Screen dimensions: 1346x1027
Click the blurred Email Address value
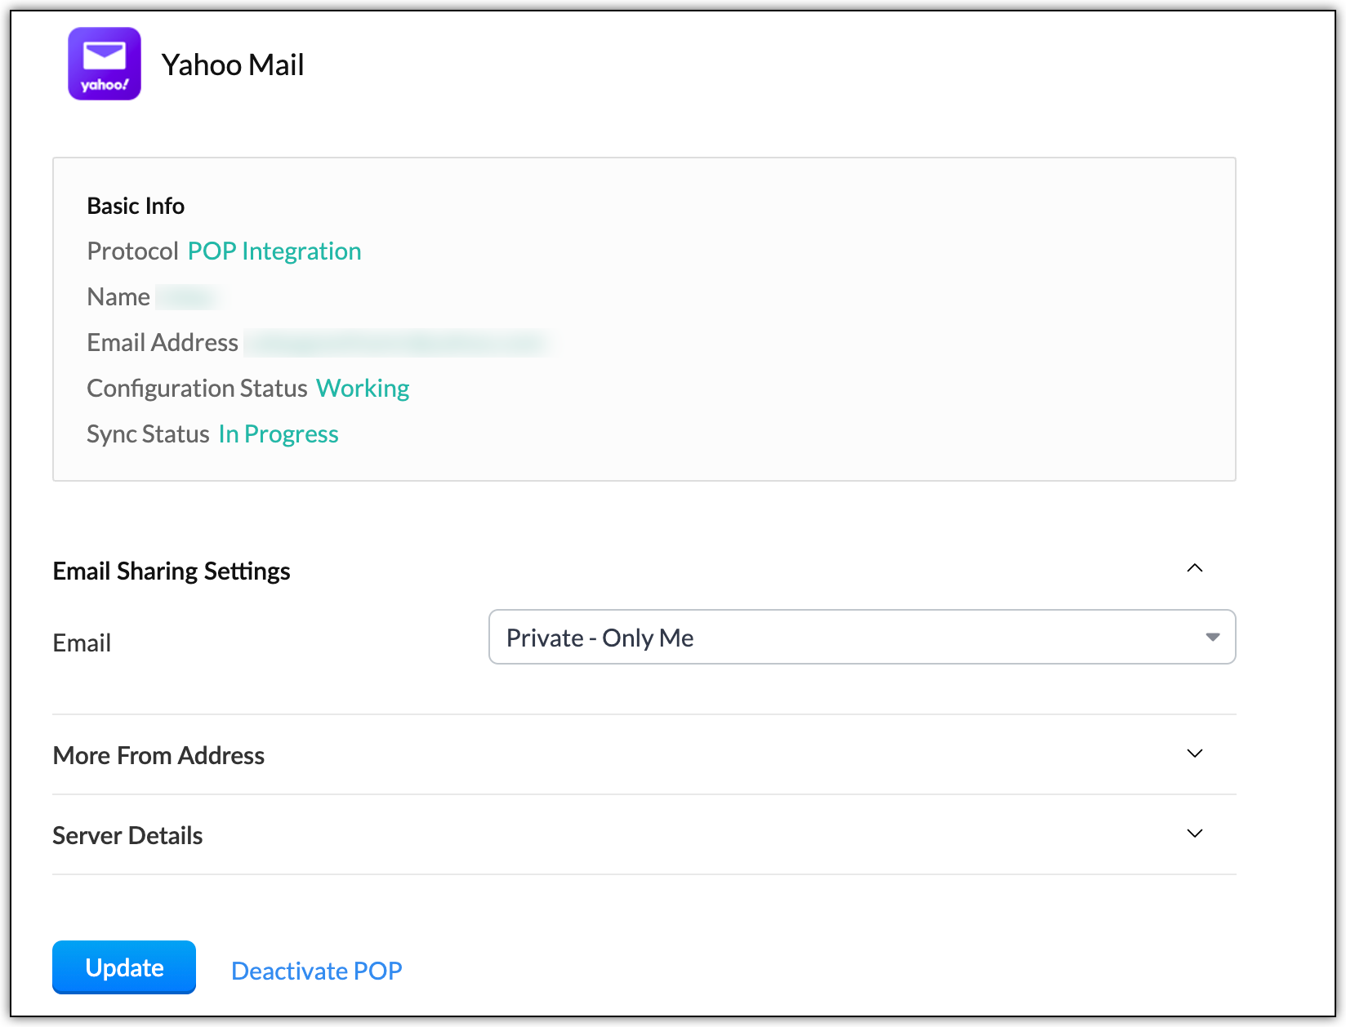pos(398,343)
